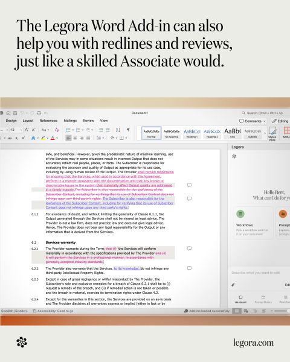Click the Decrease Indent icon

(101, 130)
